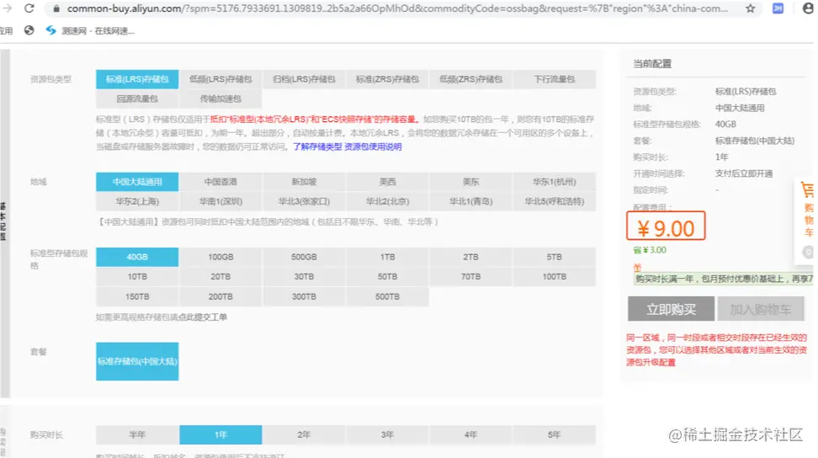The height and width of the screenshot is (458, 818).
Task: Pick the 100TB storage size
Action: (x=555, y=277)
